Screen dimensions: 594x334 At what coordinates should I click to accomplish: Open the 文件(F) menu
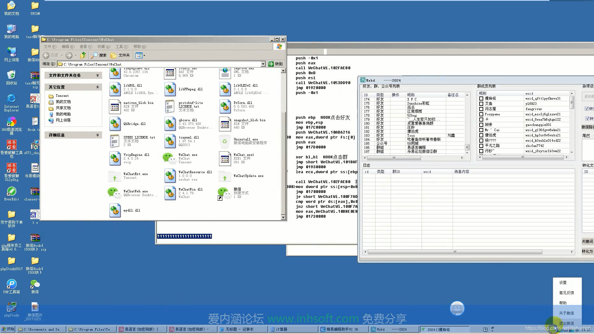50,47
